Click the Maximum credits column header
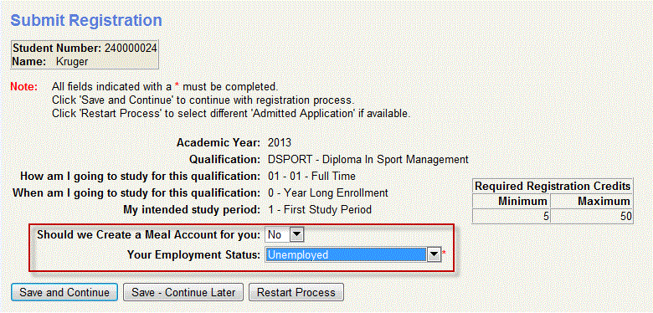The image size is (653, 313). click(592, 202)
